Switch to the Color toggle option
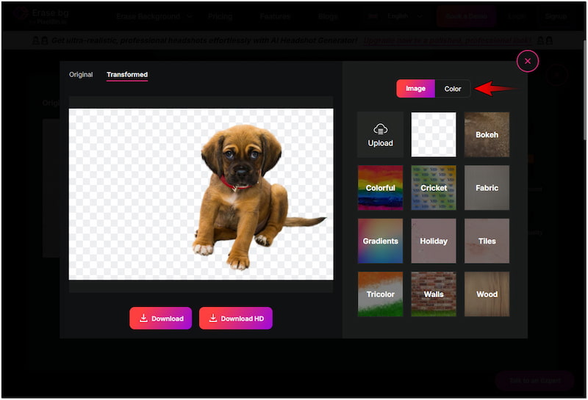The width and height of the screenshot is (588, 400). tap(453, 89)
